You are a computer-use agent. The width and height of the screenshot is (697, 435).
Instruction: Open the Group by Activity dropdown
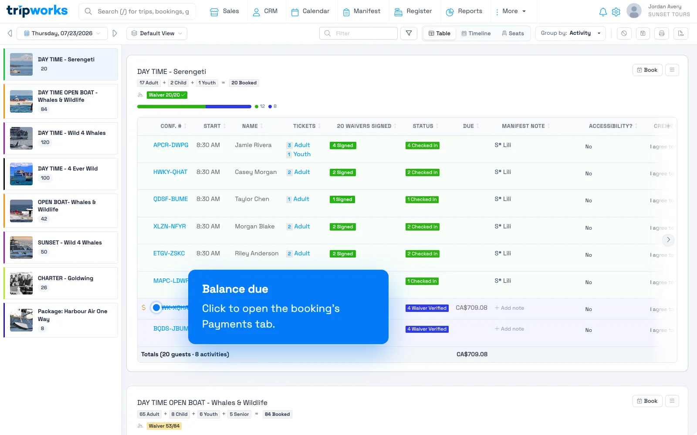(571, 33)
